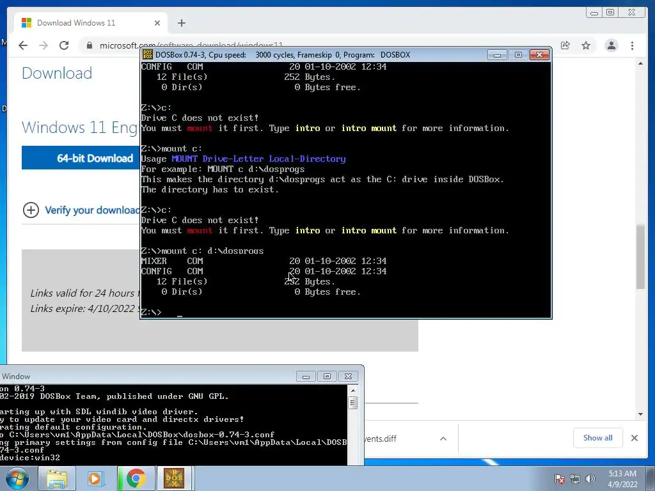This screenshot has width=655, height=491.
Task: Open the Windows Start menu orb
Action: (17, 478)
